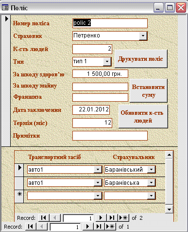Click the Дата заключення label

click(37, 110)
